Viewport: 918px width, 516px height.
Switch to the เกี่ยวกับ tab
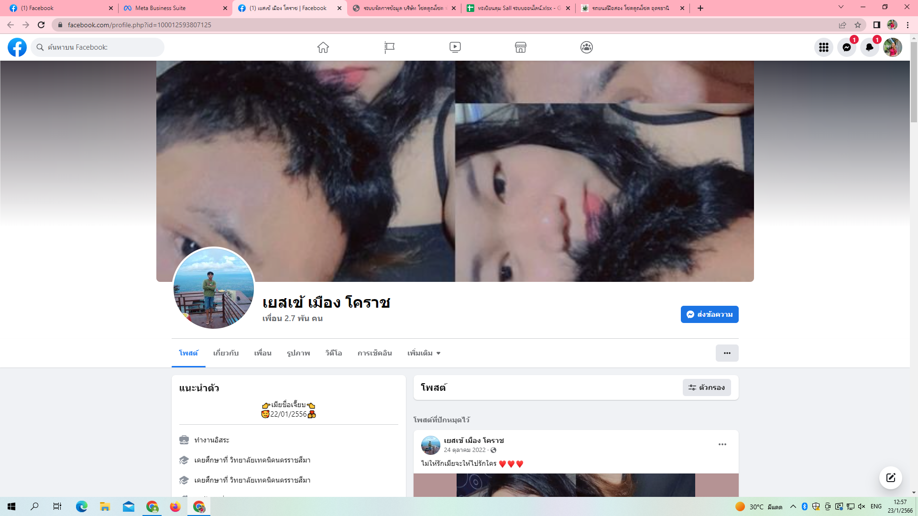[226, 353]
